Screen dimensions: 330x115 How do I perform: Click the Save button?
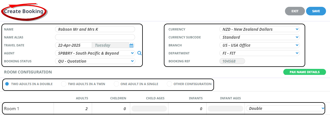click(x=316, y=11)
